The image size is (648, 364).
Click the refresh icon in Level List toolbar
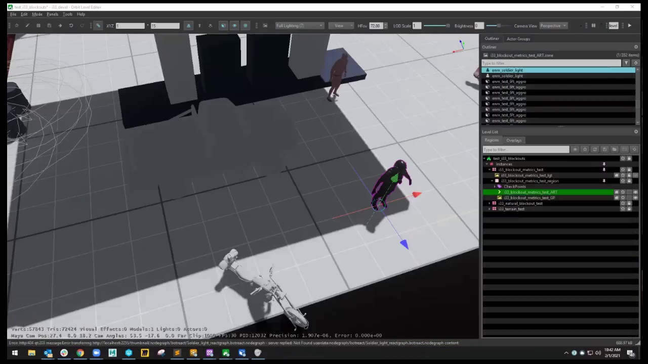[x=595, y=150]
